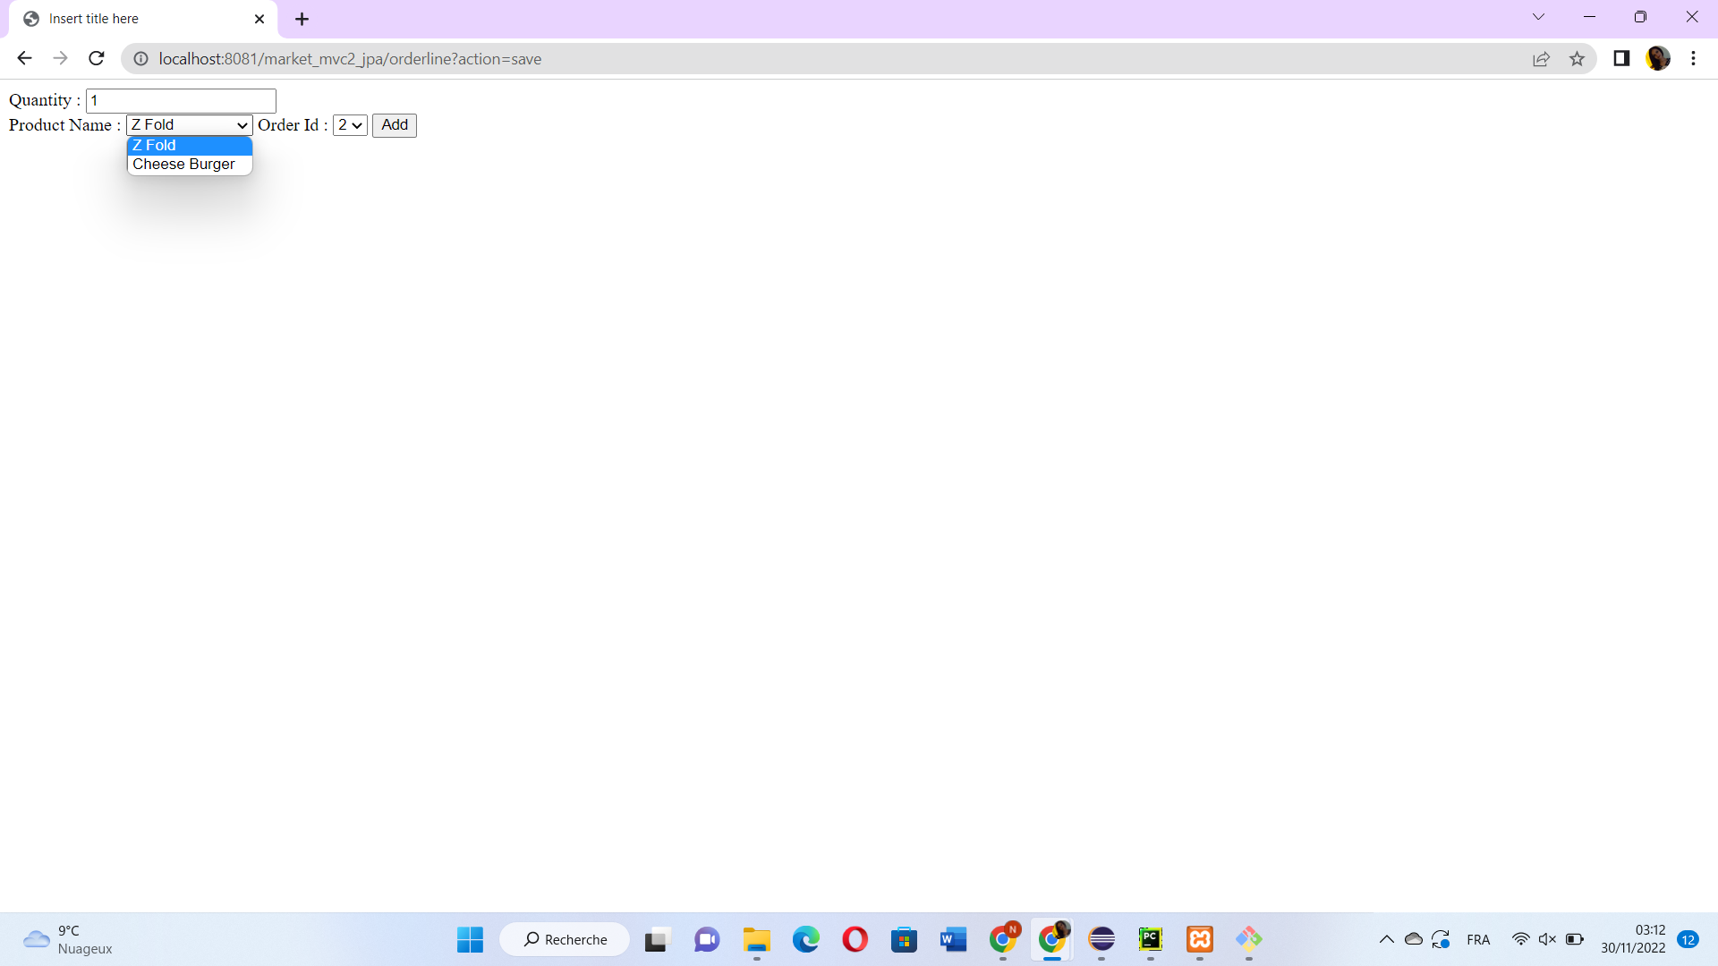1718x966 pixels.
Task: Focus the URL address bar
Action: [805, 59]
